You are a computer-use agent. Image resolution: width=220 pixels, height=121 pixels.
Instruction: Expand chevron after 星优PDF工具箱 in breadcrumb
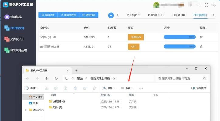point(114,79)
